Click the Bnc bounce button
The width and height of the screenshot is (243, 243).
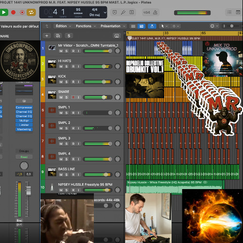(19, 221)
